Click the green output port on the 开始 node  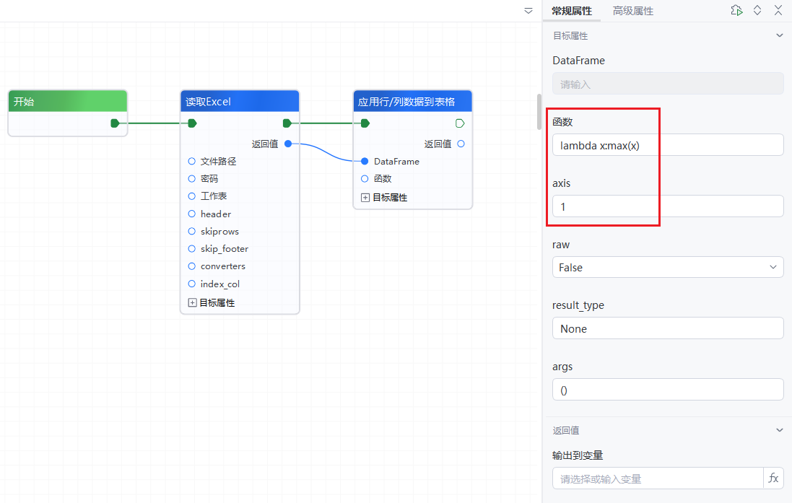(x=115, y=123)
